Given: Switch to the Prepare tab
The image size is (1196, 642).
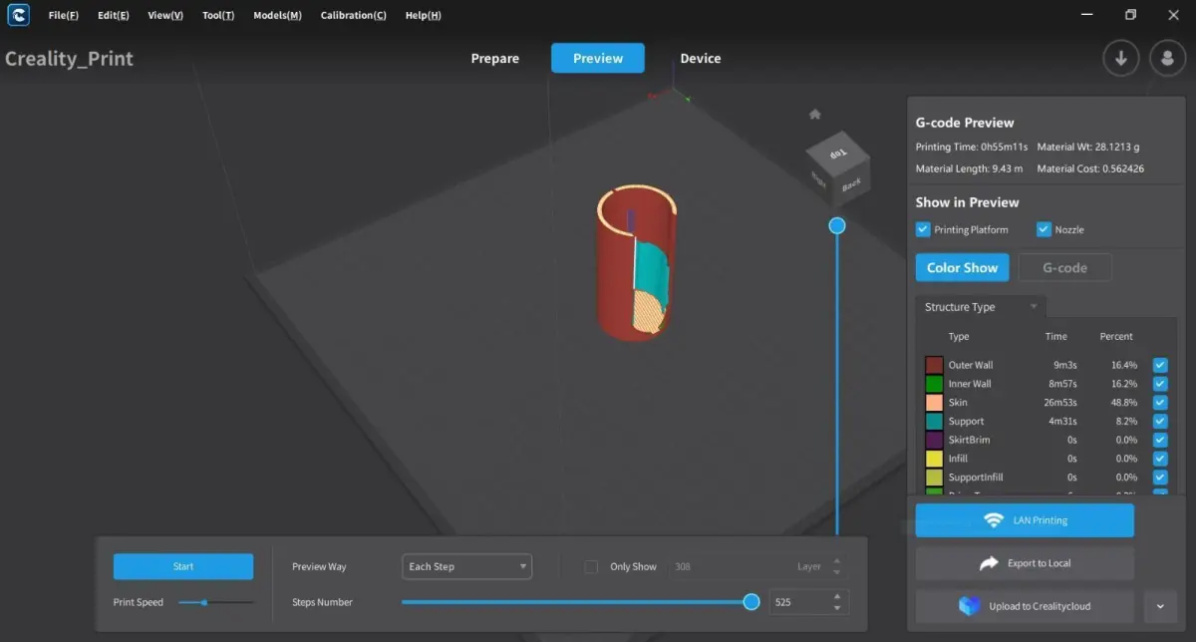Looking at the screenshot, I should tap(495, 59).
